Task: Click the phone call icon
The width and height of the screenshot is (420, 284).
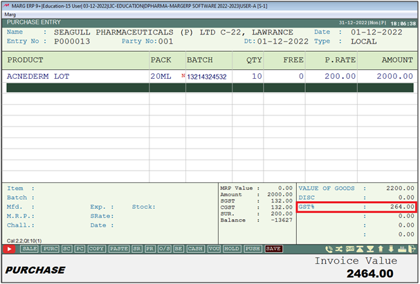Action: pyautogui.click(x=329, y=249)
